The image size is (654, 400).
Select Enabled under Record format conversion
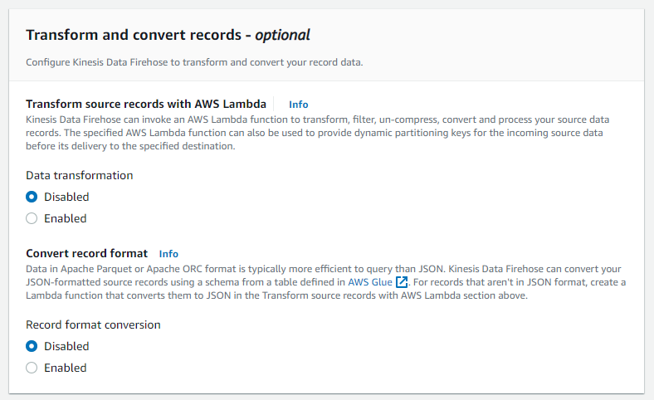(32, 368)
